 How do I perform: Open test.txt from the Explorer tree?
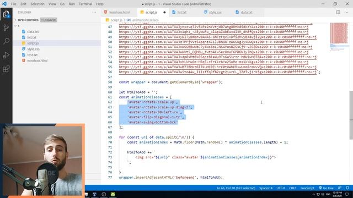point(32,55)
